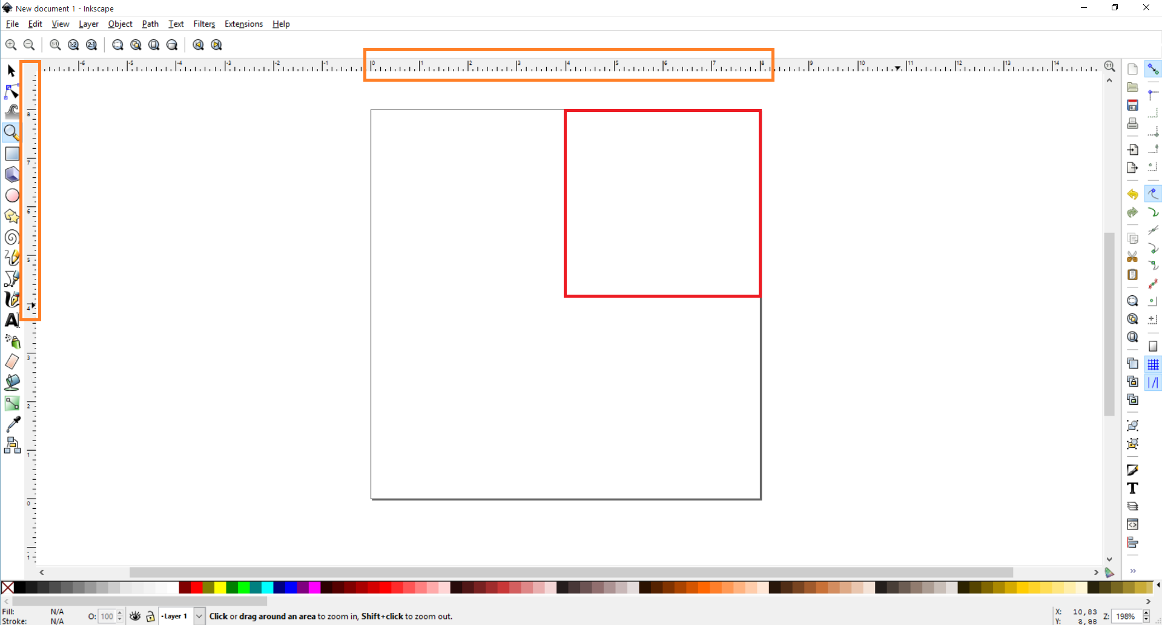Click the zoom to fit page button
The image size is (1162, 625).
click(153, 44)
